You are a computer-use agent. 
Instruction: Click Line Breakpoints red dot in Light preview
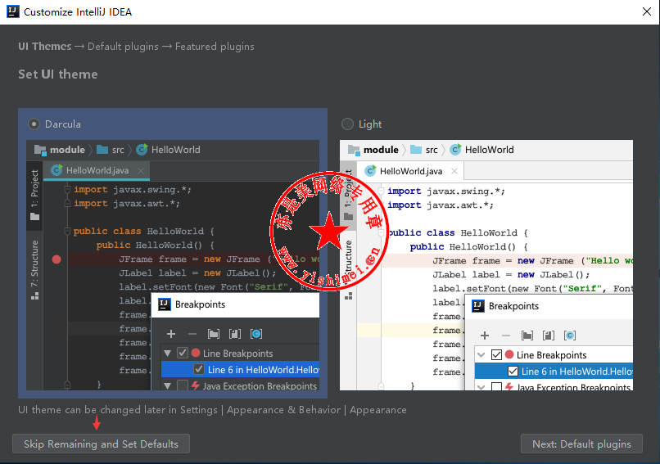[509, 354]
